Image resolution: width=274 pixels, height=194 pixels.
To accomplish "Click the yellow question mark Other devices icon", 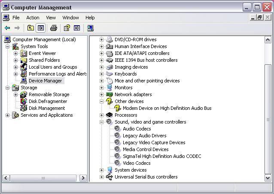I will click(110, 101).
